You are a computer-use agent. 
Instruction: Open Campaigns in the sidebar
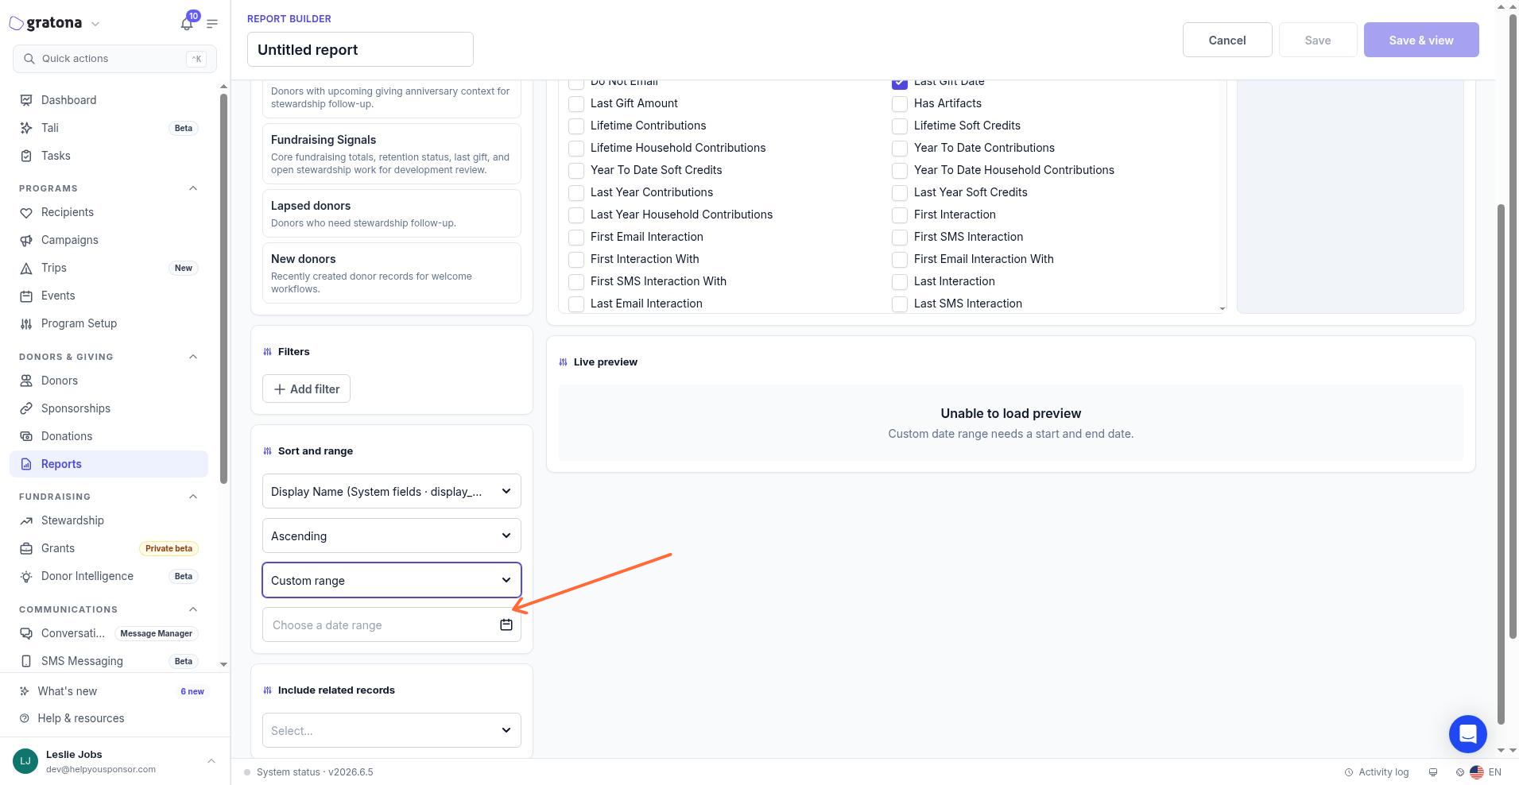click(x=109, y=240)
